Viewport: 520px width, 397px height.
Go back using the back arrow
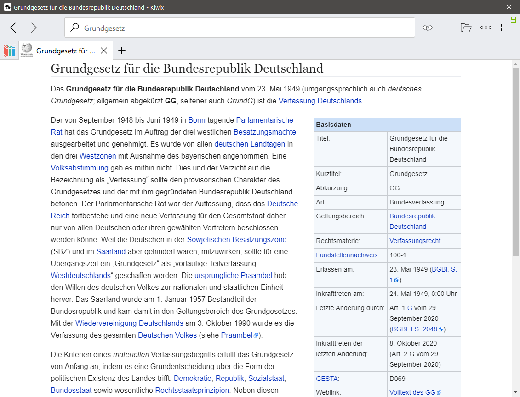tap(13, 28)
